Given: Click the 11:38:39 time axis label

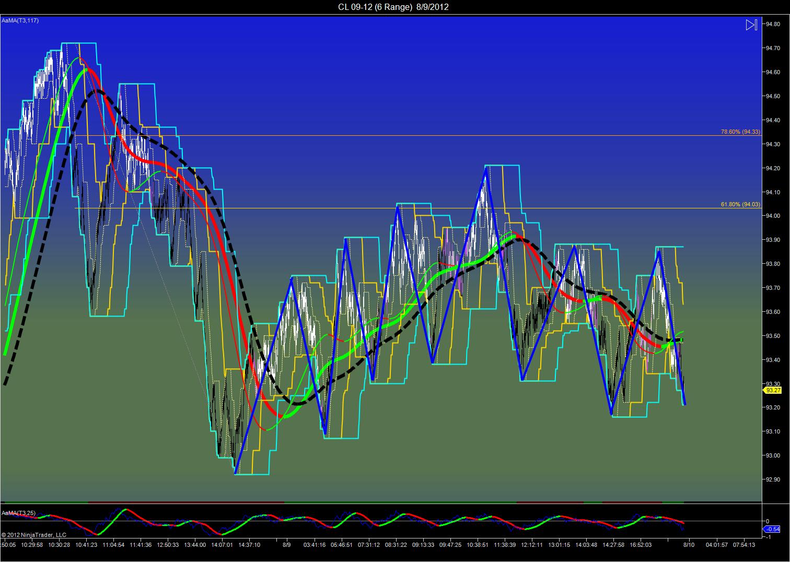Looking at the screenshot, I should tap(505, 545).
